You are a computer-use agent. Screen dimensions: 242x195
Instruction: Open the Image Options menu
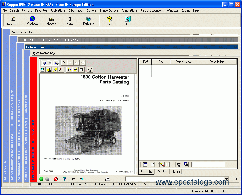click(109, 10)
